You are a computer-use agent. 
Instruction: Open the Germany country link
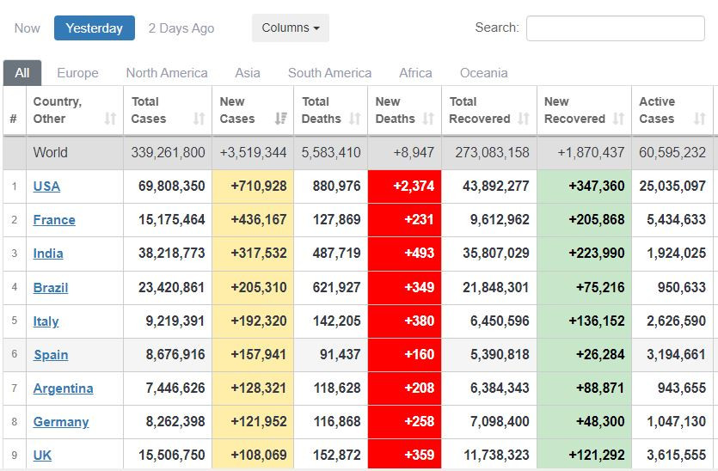pos(61,421)
